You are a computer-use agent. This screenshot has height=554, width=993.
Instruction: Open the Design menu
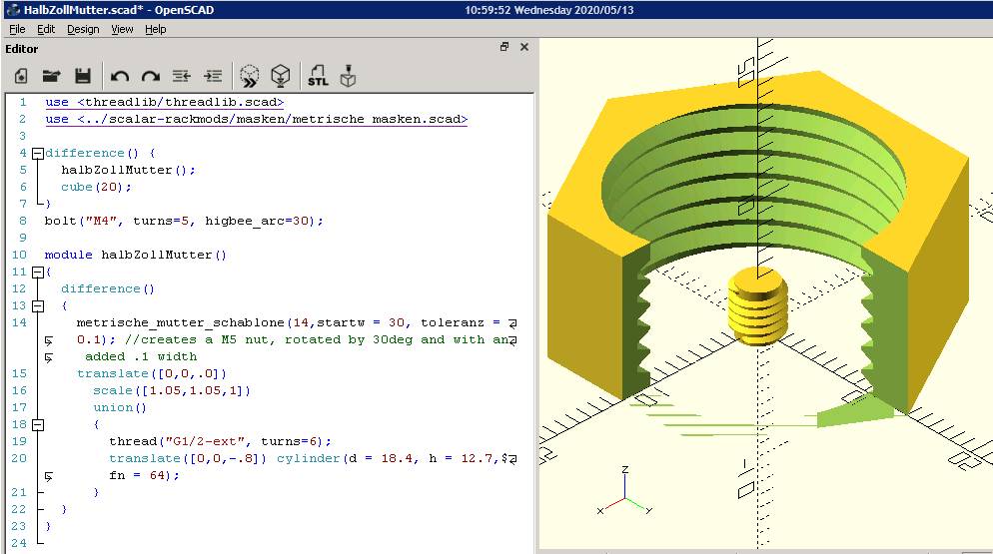(x=83, y=29)
